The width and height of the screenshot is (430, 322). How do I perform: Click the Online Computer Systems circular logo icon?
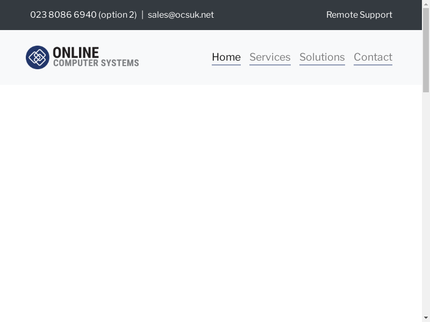click(x=38, y=57)
